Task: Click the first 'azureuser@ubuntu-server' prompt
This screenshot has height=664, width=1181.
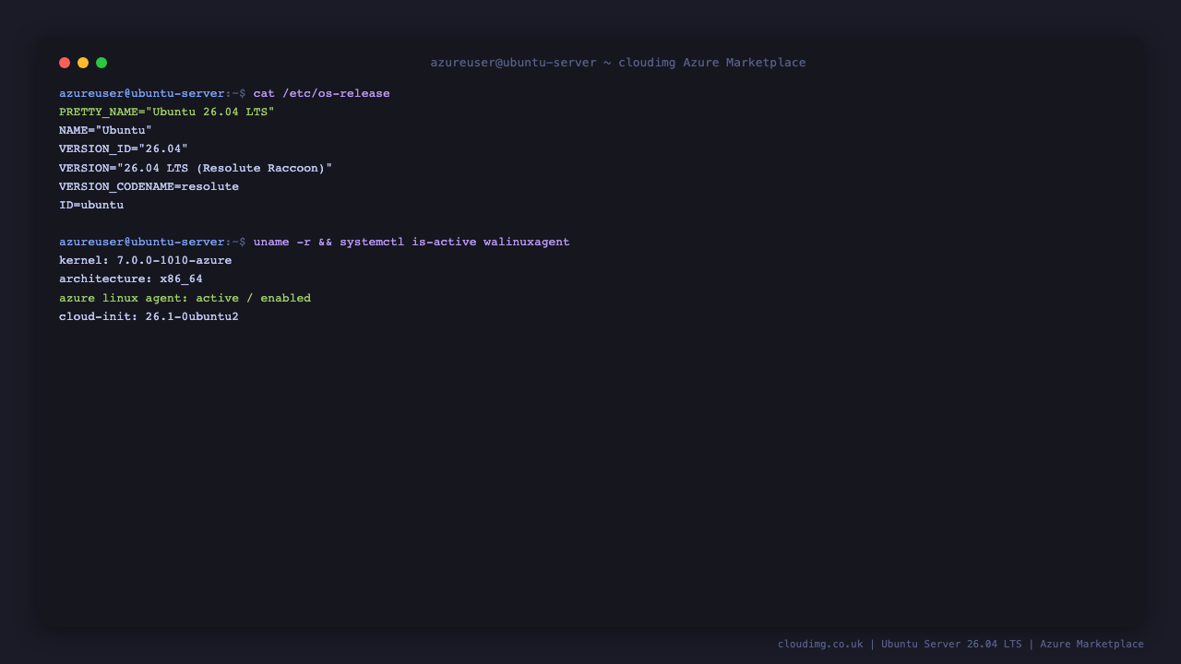Action: [x=142, y=93]
